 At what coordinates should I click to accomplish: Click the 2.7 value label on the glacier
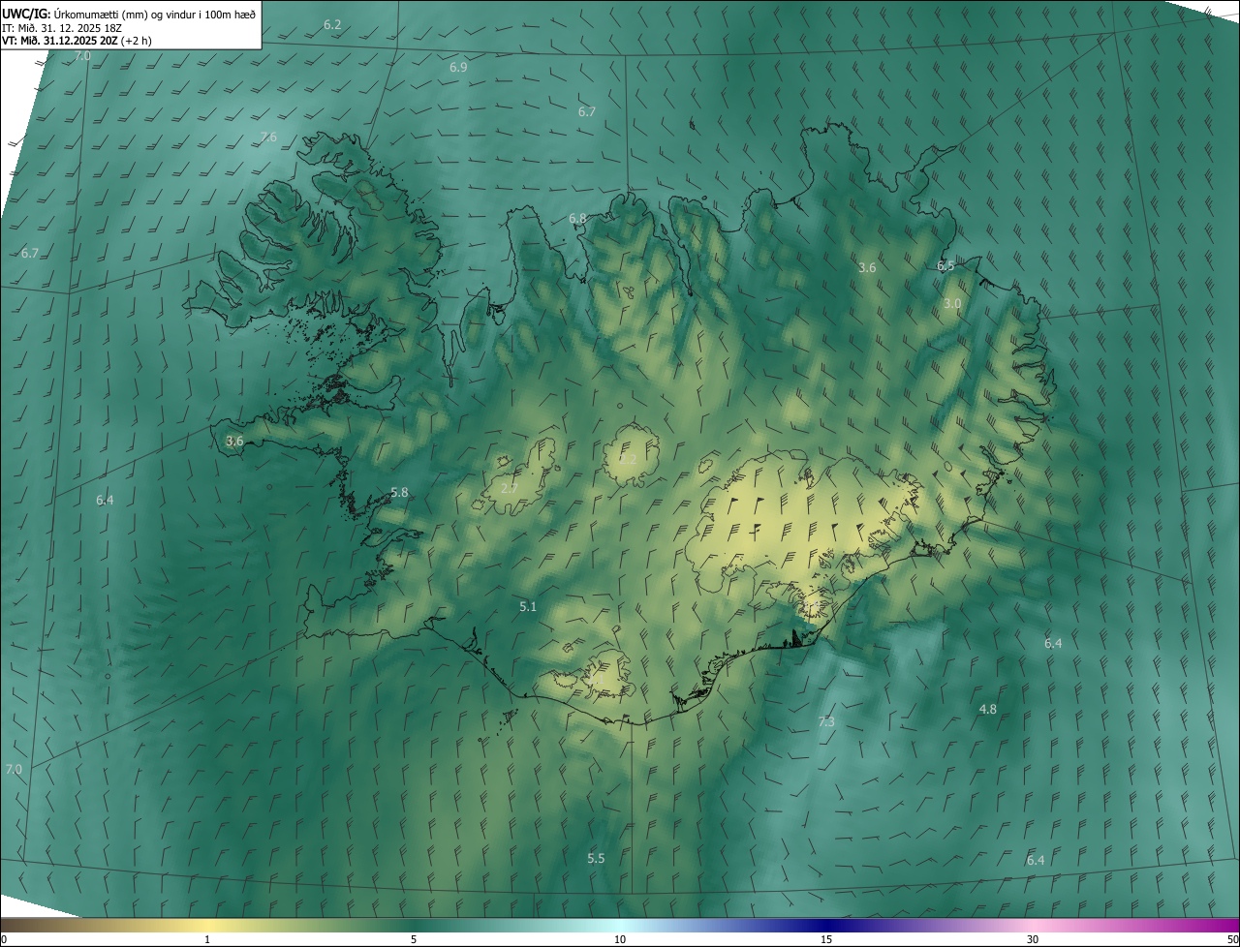(x=509, y=488)
